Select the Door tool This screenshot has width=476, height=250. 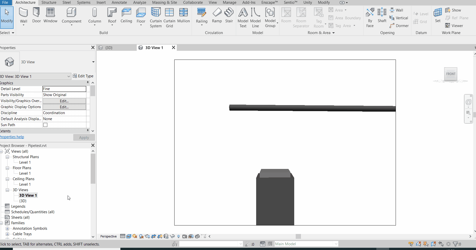[37, 16]
